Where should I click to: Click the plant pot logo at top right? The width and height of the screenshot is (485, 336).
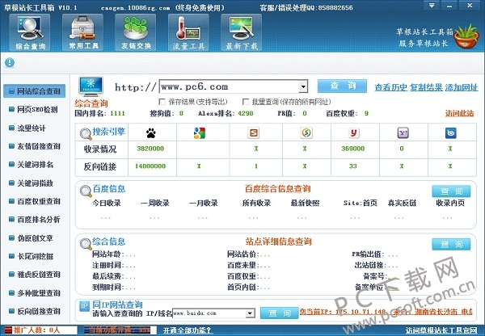(466, 36)
